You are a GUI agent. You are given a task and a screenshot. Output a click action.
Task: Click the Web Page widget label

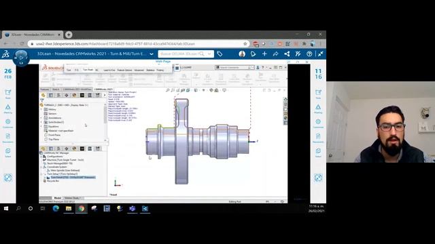(x=163, y=62)
